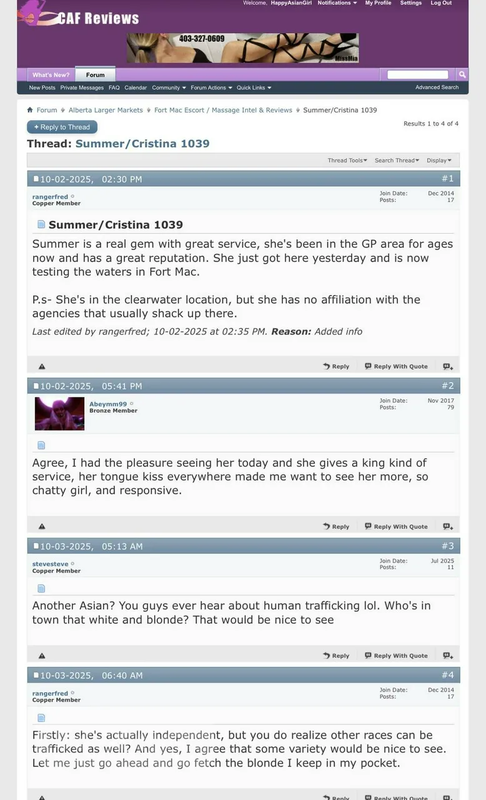Report post #2 via the warning triangle icon
This screenshot has width=486, height=800.
click(42, 527)
